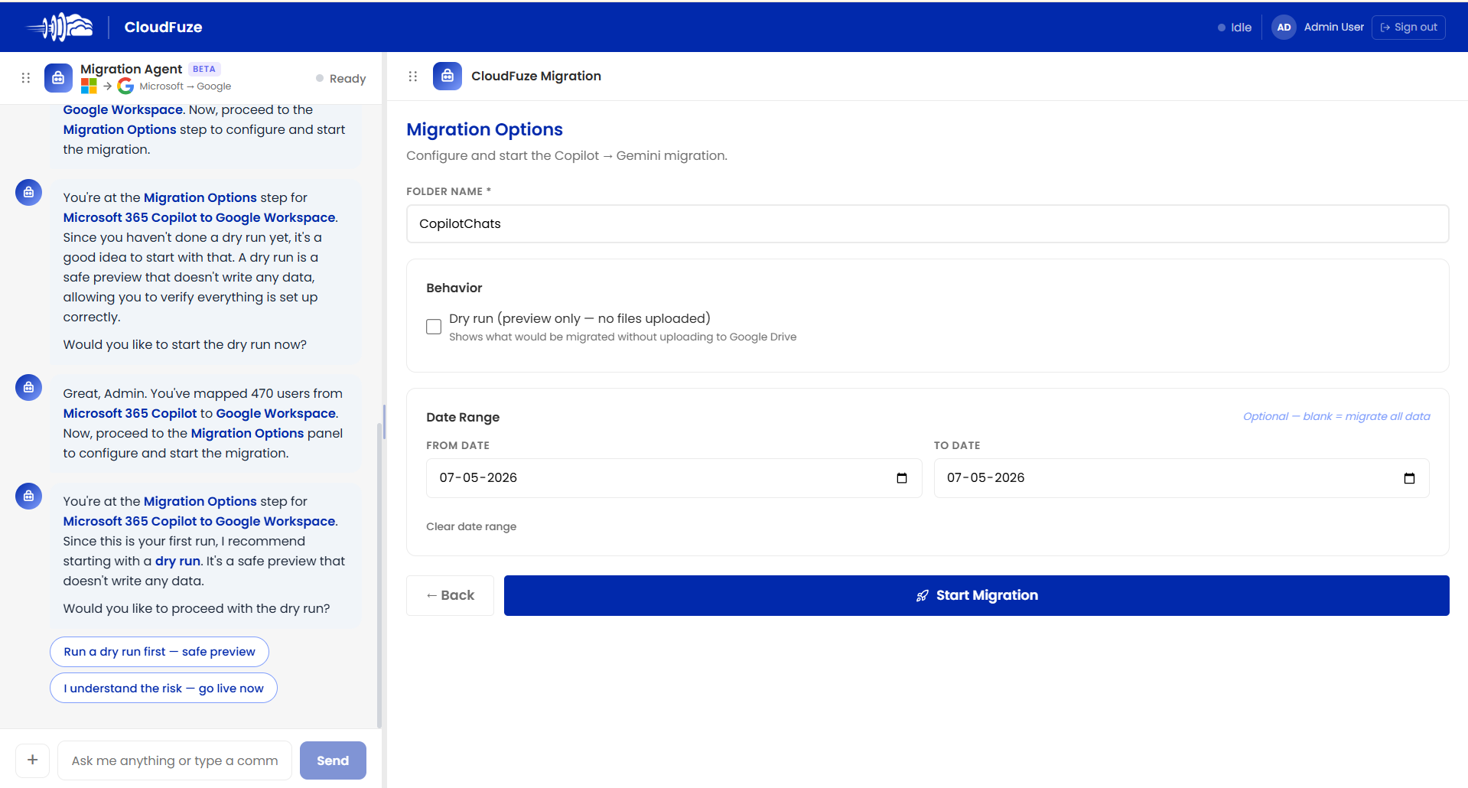Click 'Optional — blank = migrate all data' text

1336,416
